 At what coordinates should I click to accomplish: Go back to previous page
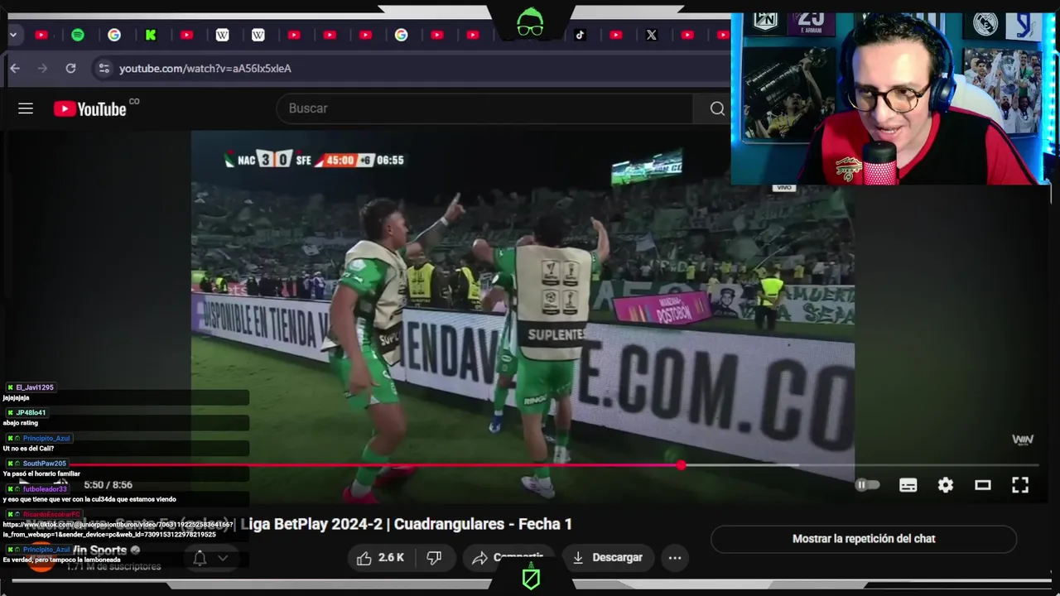[15, 69]
